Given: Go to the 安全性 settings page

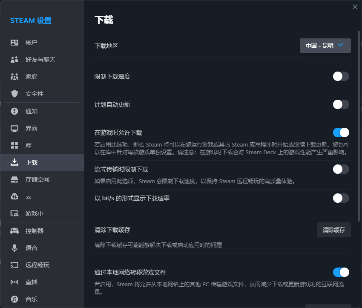Looking at the screenshot, I should [x=42, y=94].
